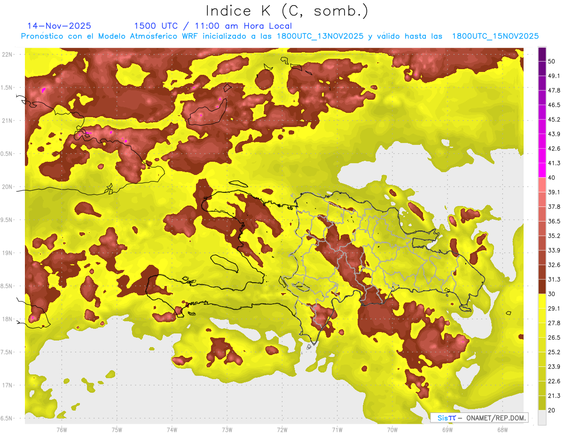564x436 pixels.
Task: Click the '36.5' colorbar value
Action: (x=554, y=221)
